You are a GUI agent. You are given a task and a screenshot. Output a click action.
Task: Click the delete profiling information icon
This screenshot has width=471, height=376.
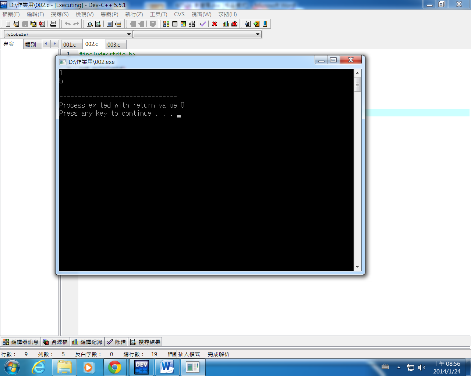pos(234,24)
